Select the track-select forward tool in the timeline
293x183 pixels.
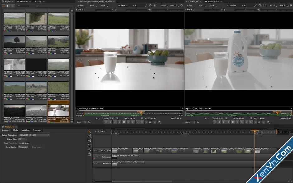(89, 136)
